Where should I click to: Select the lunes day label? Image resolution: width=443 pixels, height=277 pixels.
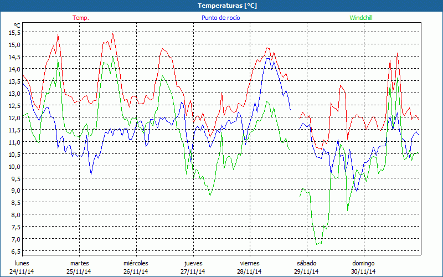coord(22,263)
